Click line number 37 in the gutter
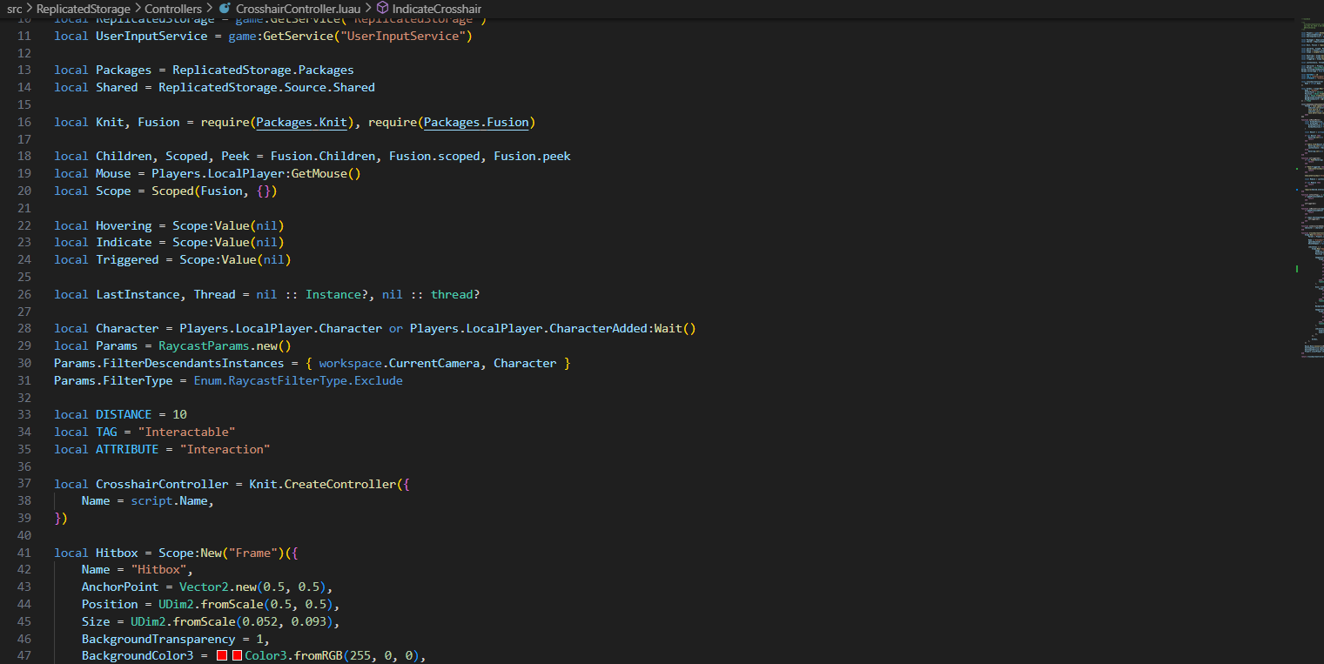Viewport: 1324px width, 664px height. click(24, 484)
